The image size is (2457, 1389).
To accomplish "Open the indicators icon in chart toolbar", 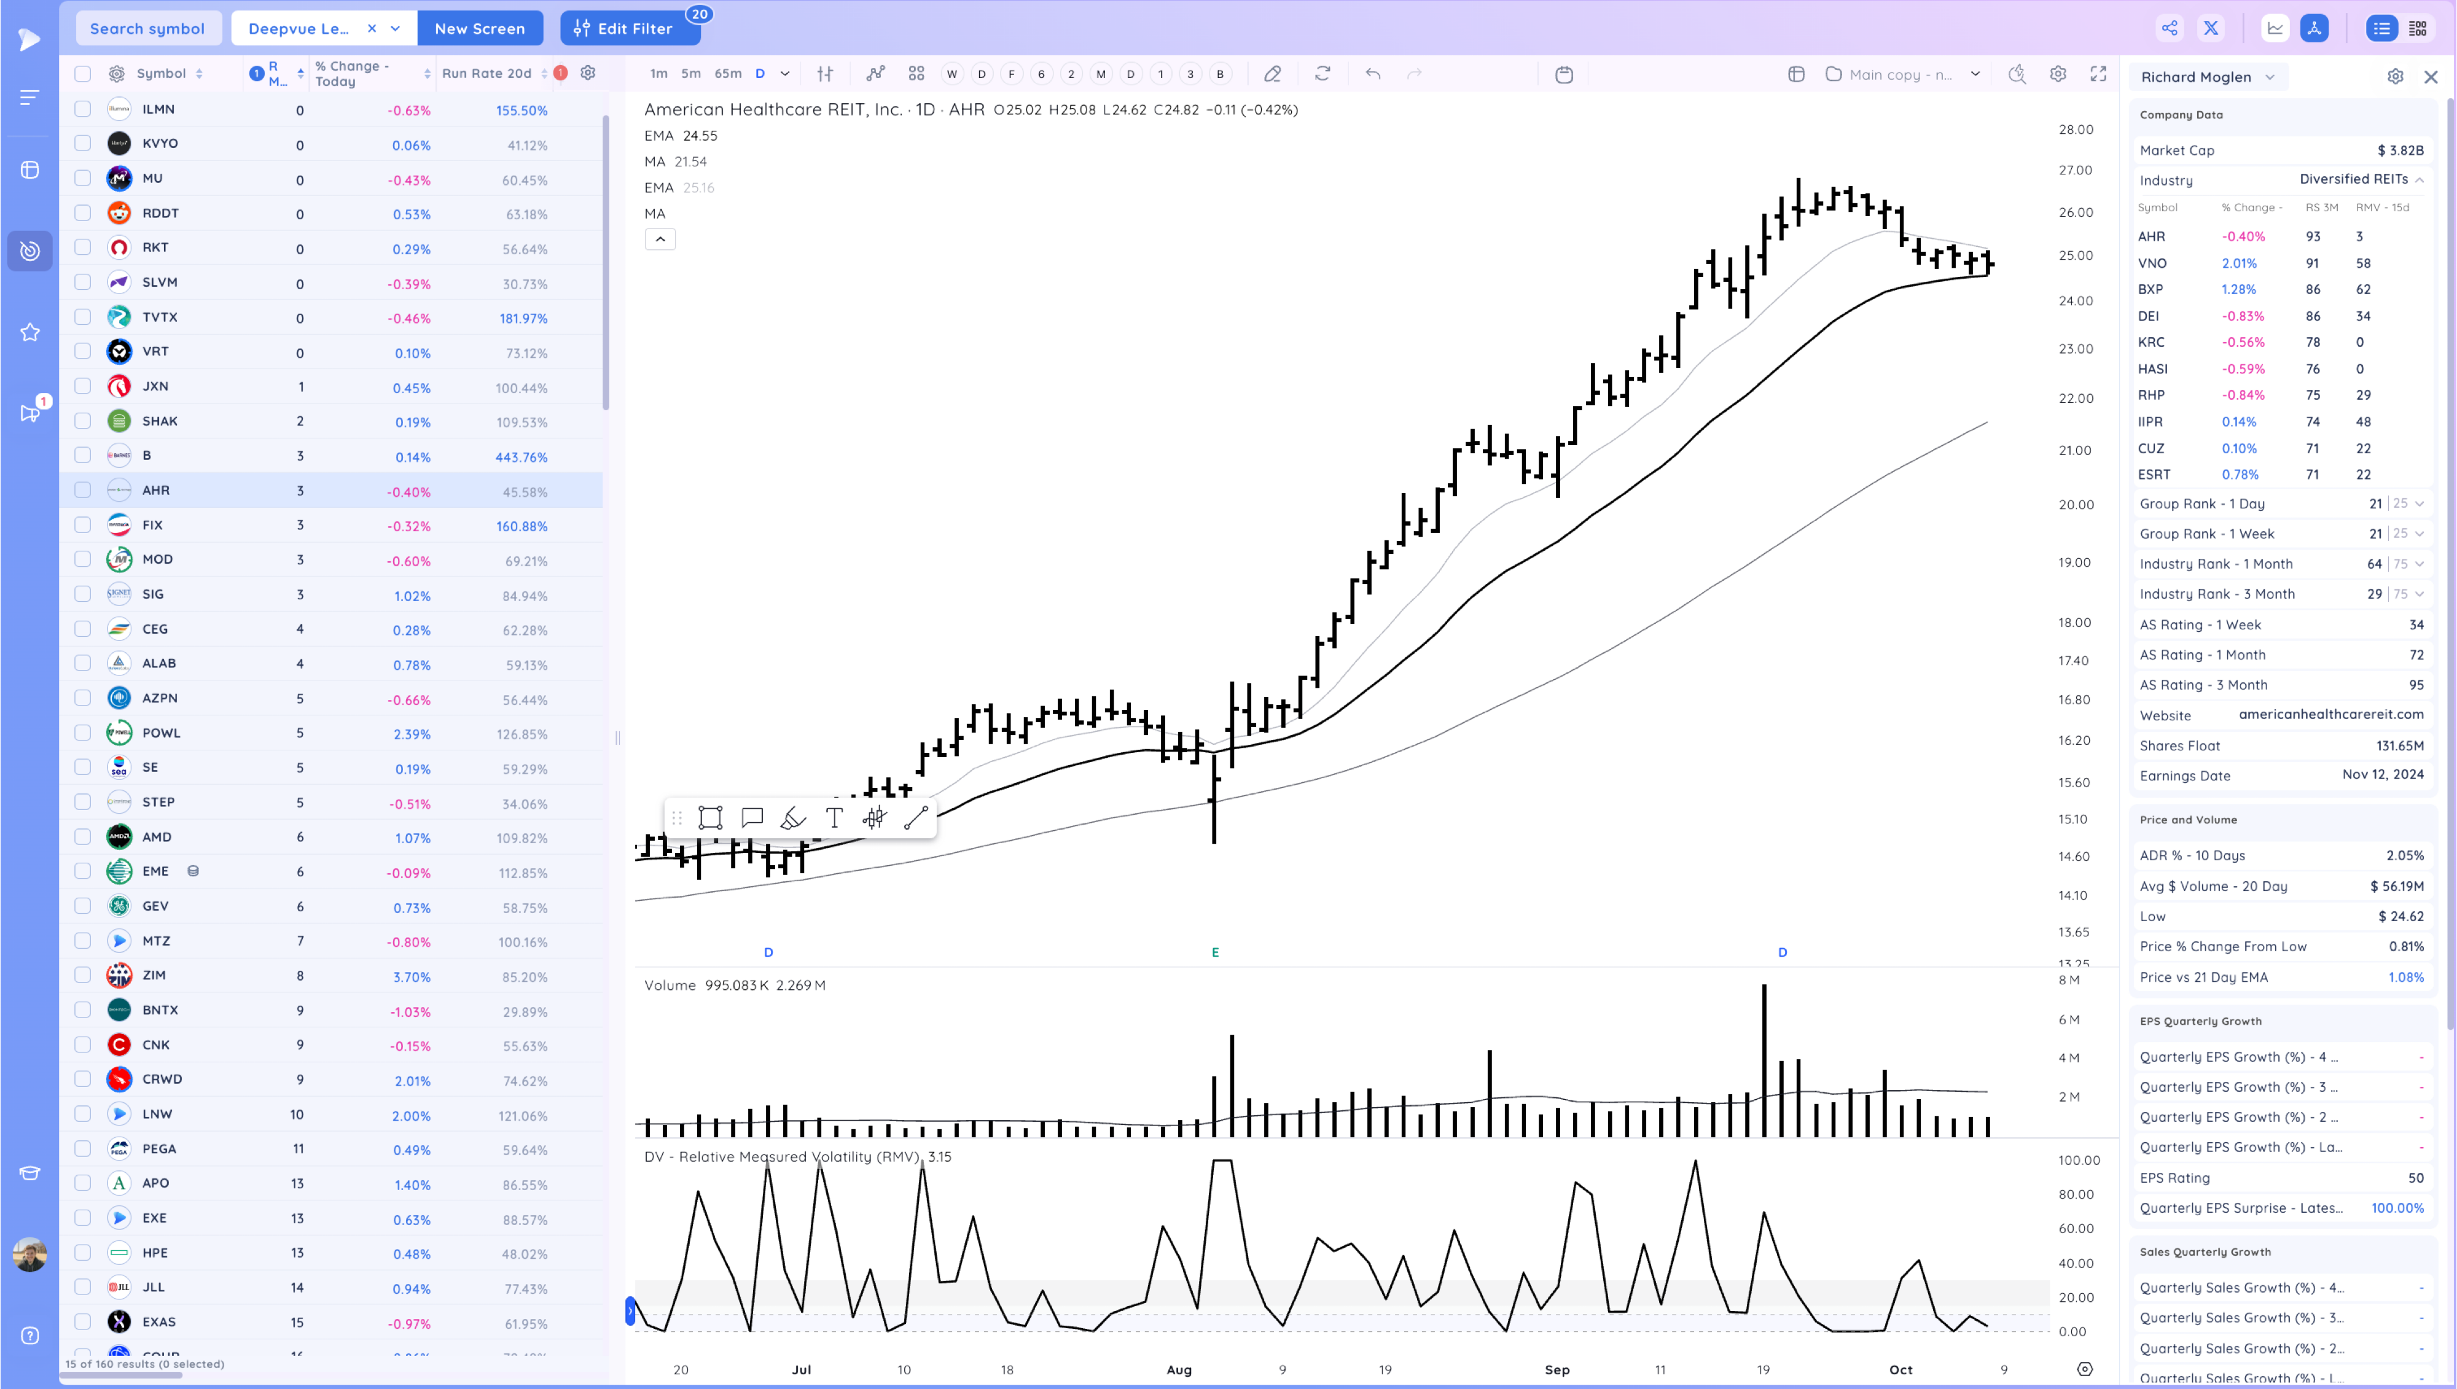I will pyautogui.click(x=875, y=74).
